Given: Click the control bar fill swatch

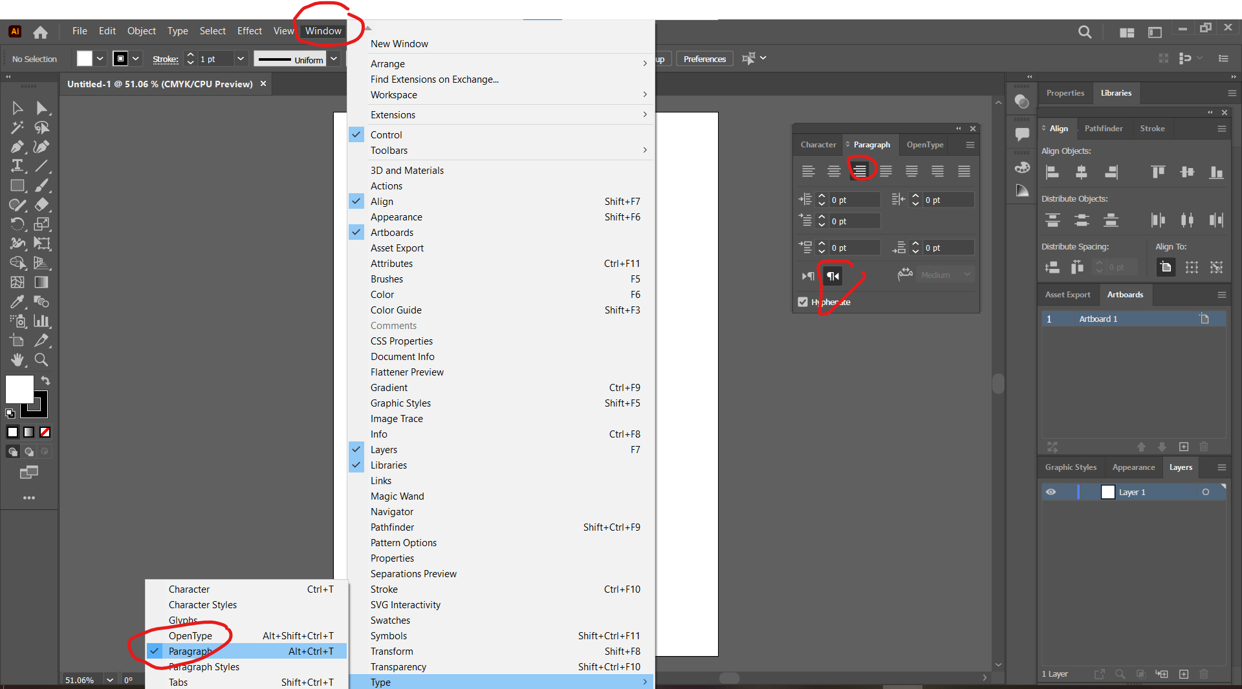Looking at the screenshot, I should pyautogui.click(x=84, y=59).
